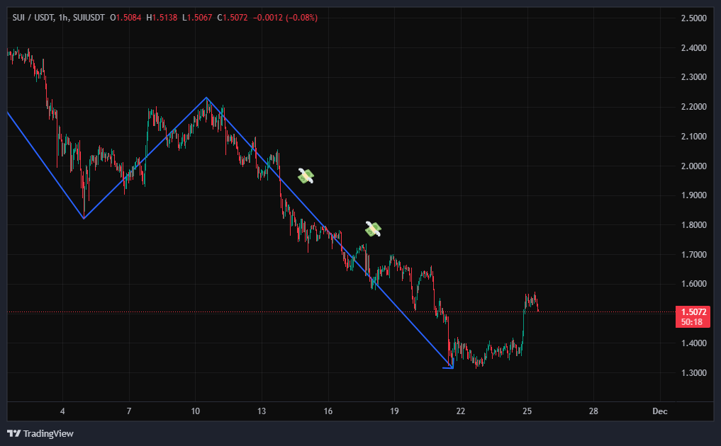This screenshot has width=721, height=446.
Task: Click the Dec label on time axis
Action: (659, 411)
